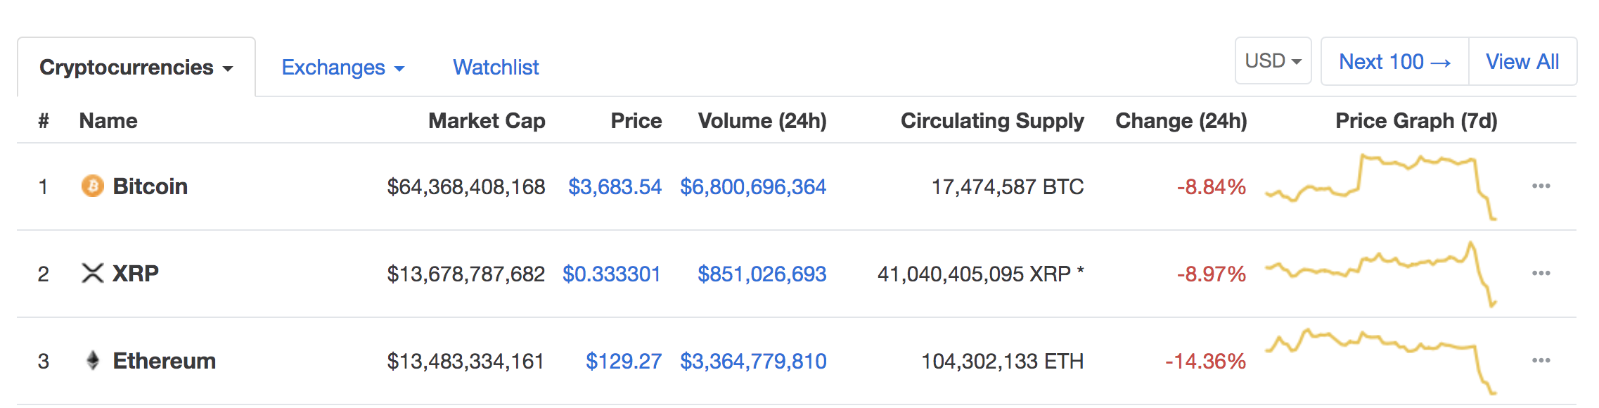The image size is (1599, 408).
Task: Click the Bitcoin coin logo icon
Action: 92,186
